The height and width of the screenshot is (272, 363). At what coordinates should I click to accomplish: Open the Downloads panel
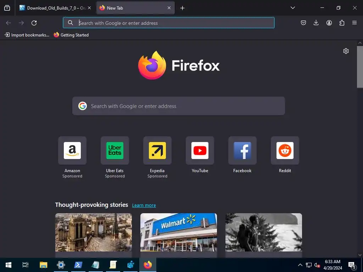pos(316,23)
